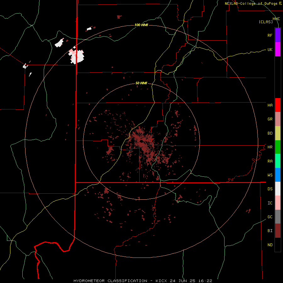This screenshot has width=283, height=283.
Task: Select the GR legend color block
Action: point(278,119)
